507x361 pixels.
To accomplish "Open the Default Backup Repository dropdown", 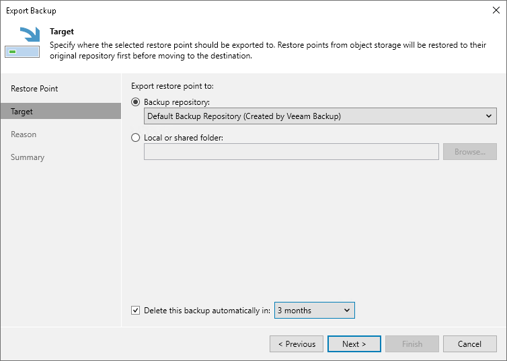I will click(320, 116).
